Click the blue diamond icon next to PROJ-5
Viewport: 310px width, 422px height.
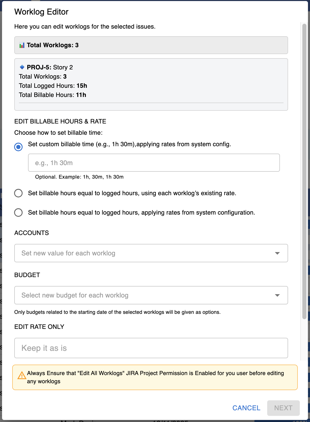(22, 67)
